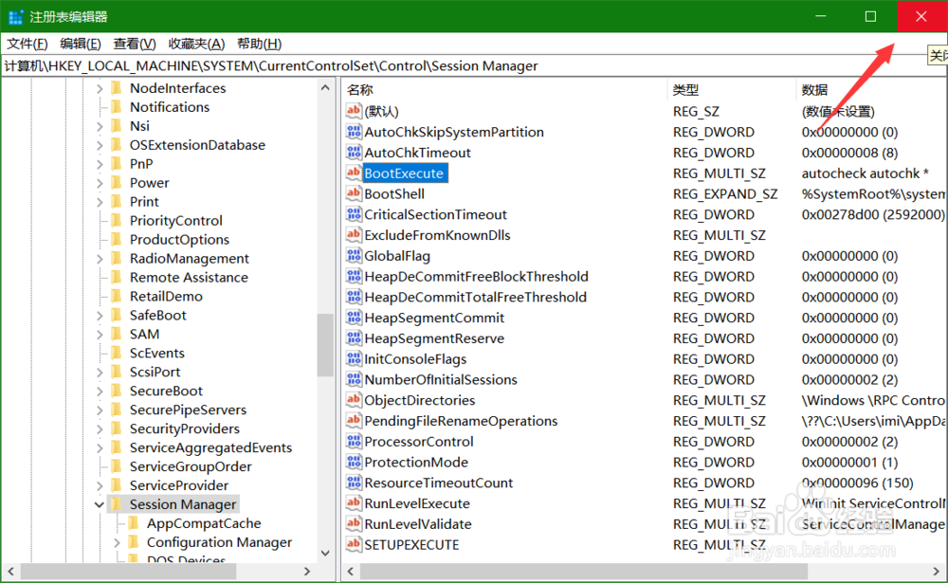The width and height of the screenshot is (948, 583).
Task: Expand the RadioManagement key
Action: coord(100,258)
